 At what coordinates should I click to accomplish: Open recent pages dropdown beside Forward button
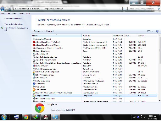point(10,9)
